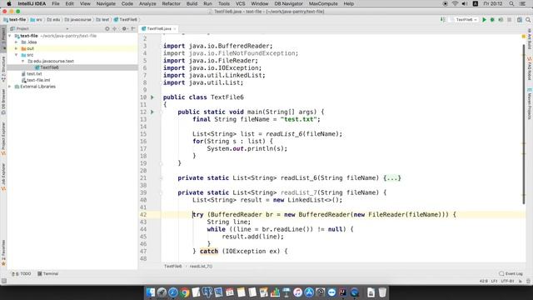This screenshot has width=533, height=300.
Task: Select the TextFile6.java editor tab
Action: pyautogui.click(x=159, y=29)
